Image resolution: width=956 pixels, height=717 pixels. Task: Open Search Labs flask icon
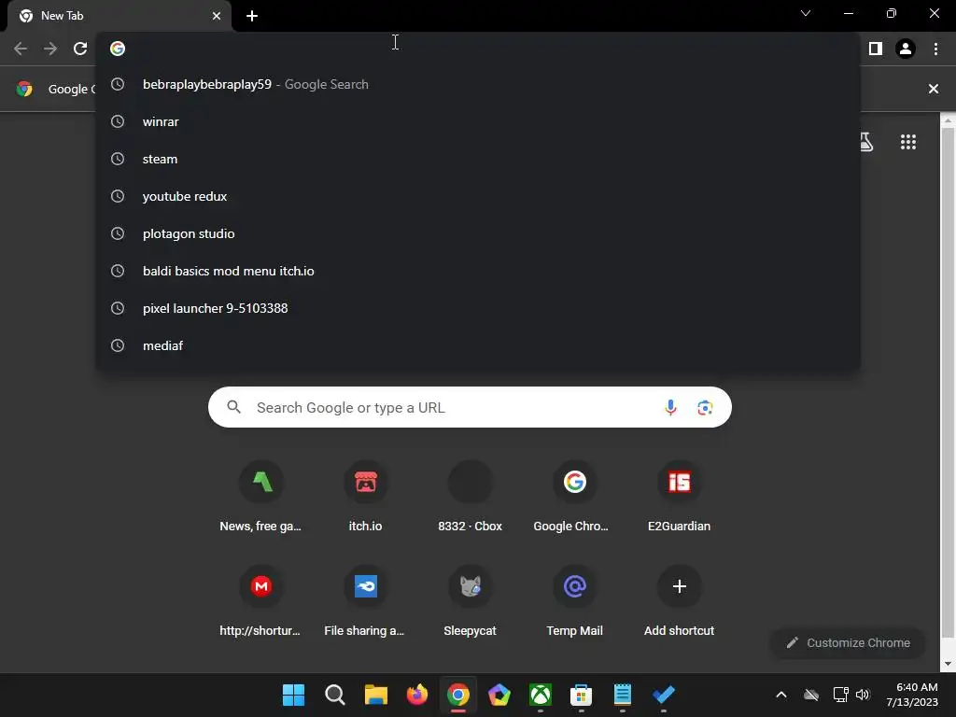tap(865, 142)
